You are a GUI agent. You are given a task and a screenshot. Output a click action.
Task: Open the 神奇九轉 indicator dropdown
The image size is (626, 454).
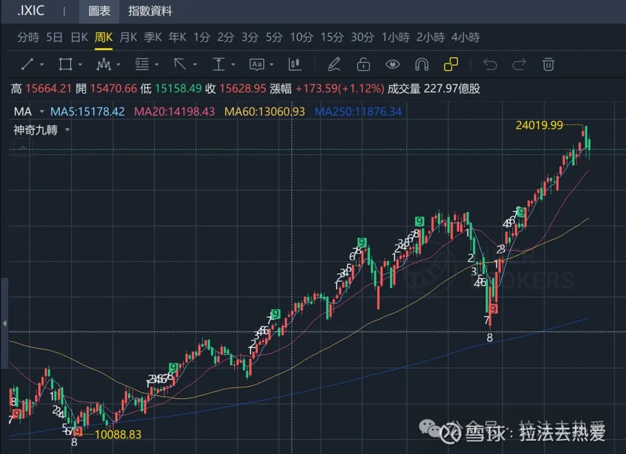click(67, 130)
